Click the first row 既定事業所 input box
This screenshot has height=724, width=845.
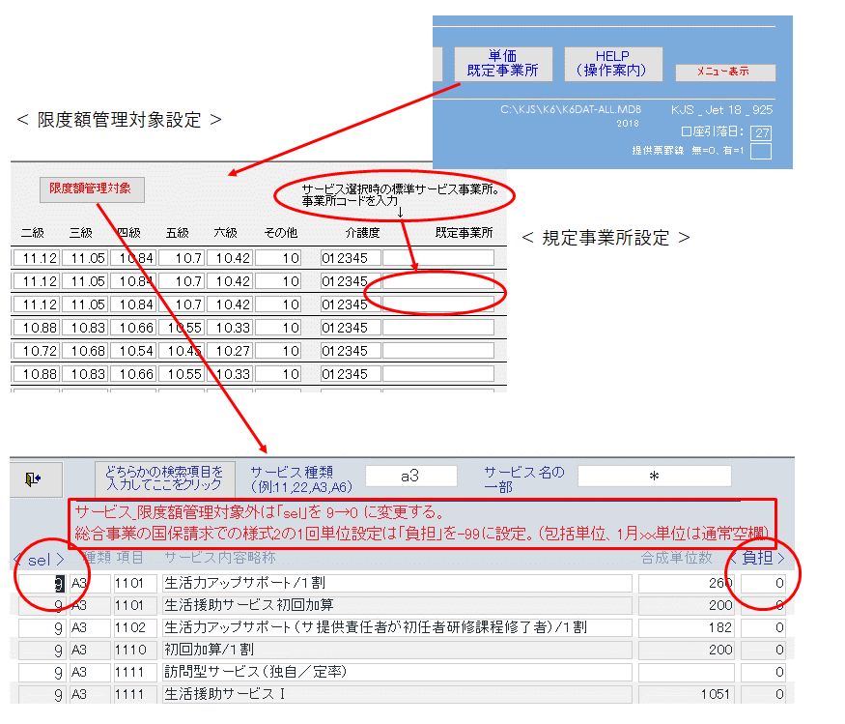438,258
